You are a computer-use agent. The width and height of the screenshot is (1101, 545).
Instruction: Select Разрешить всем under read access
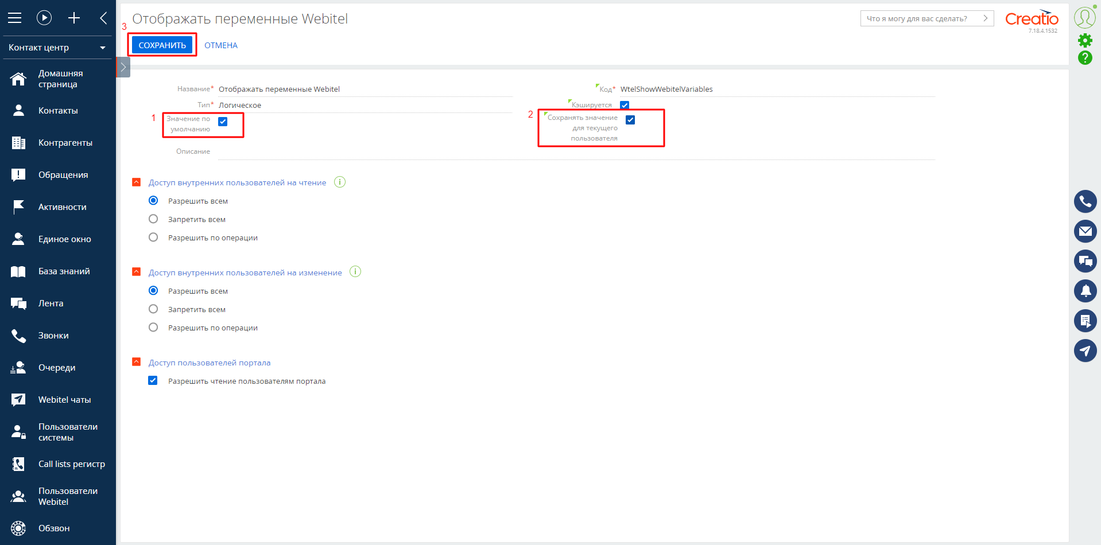coord(153,200)
